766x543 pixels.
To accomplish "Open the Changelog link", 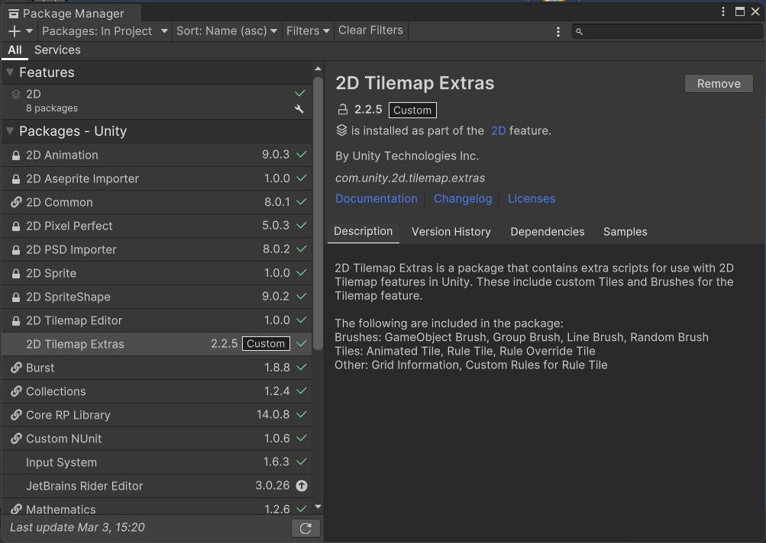I will coord(463,198).
